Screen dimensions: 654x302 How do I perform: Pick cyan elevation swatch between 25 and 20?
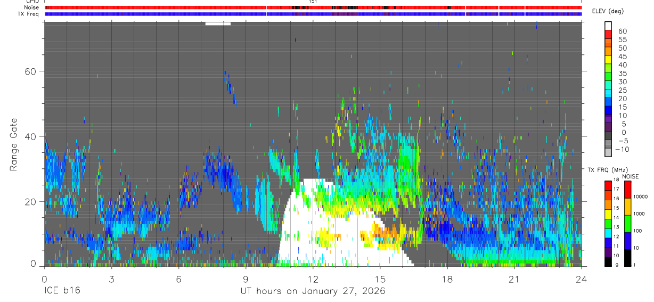(608, 93)
